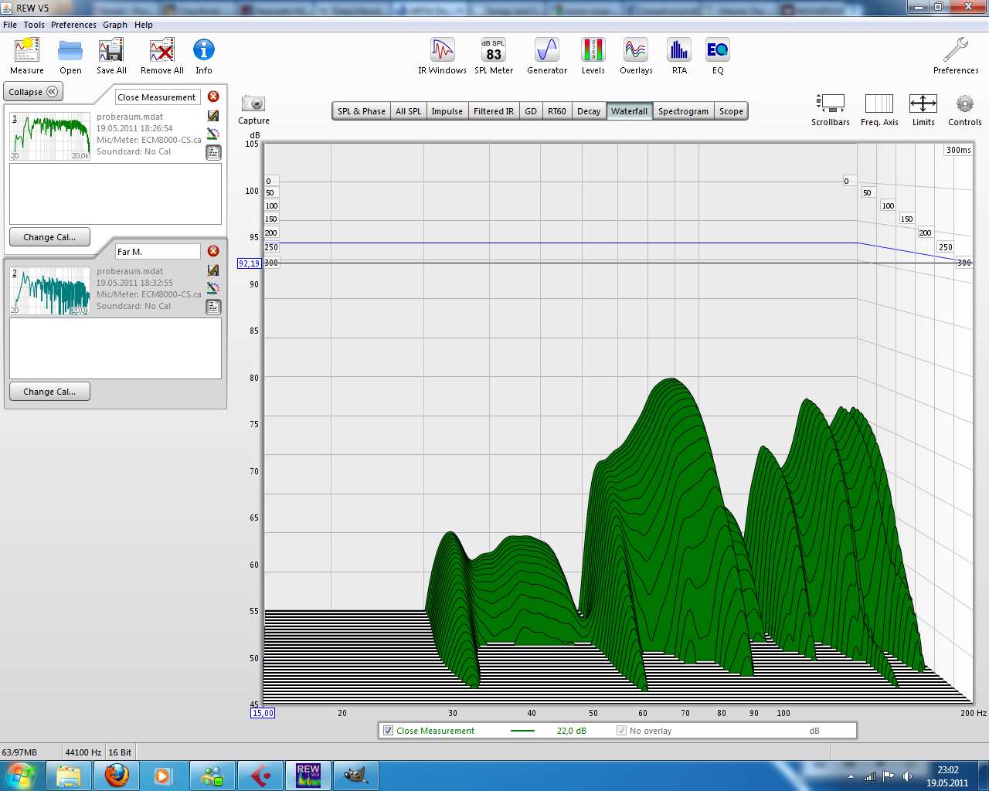Remove the Far M. measurement
Screen dimensions: 989x791
213,251
